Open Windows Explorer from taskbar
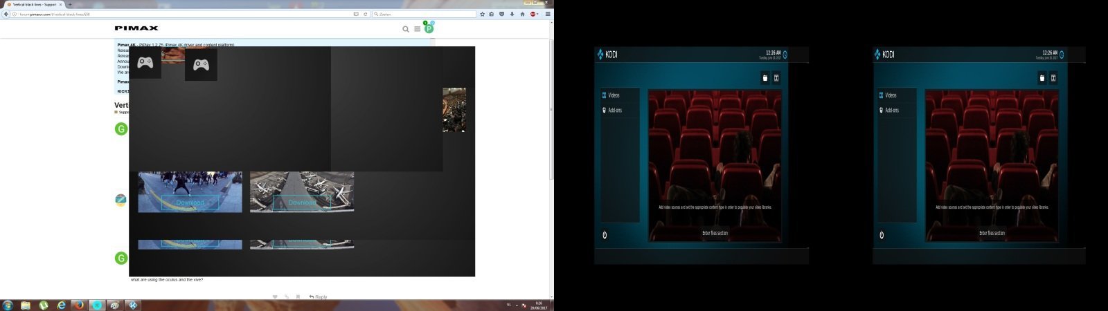1108x311 pixels. tap(26, 305)
